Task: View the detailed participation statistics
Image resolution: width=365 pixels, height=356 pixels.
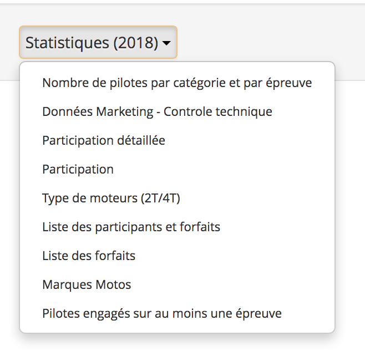Action: point(104,141)
